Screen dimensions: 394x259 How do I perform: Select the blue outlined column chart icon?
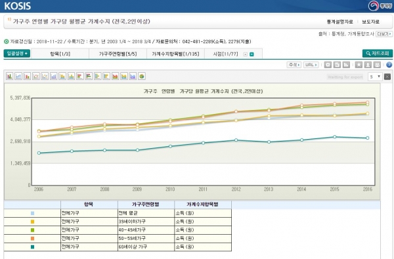click(18, 76)
